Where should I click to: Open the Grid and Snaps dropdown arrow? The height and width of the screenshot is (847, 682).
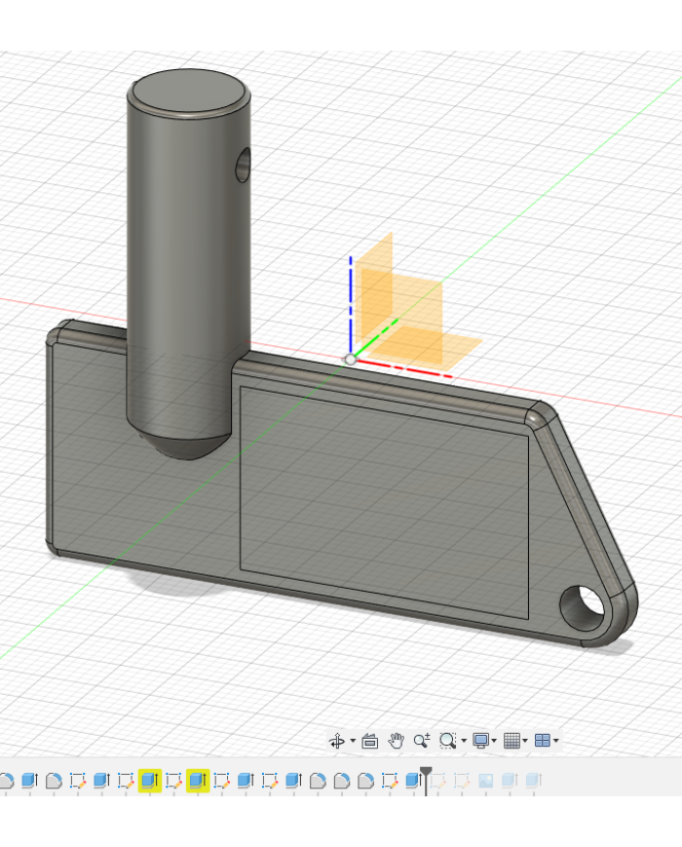(526, 742)
